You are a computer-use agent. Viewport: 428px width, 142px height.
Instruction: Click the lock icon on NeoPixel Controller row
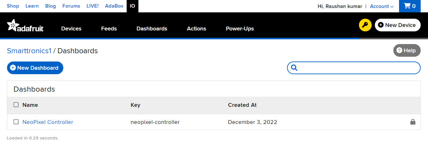point(413,122)
